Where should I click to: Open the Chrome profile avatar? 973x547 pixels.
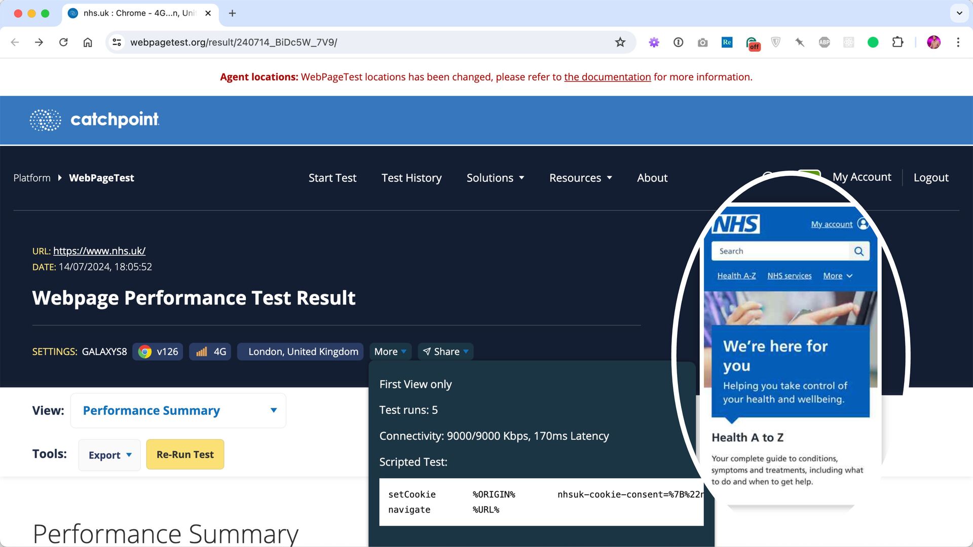(x=933, y=42)
